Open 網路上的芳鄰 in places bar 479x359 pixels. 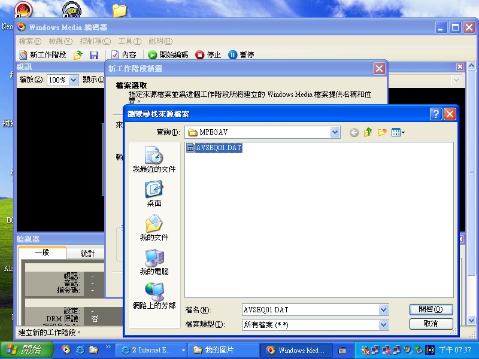point(154,296)
